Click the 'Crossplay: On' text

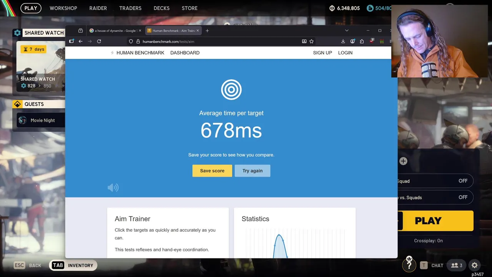coord(428,240)
